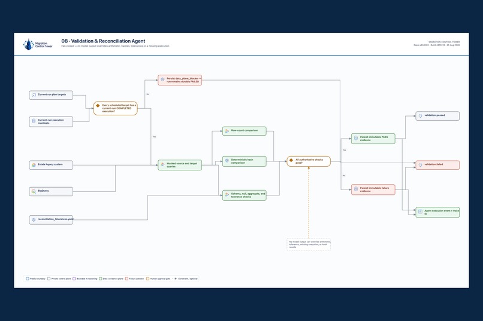The image size is (483, 321).
Task: Click the 'Yes' label below first decision
Action: tap(155, 136)
